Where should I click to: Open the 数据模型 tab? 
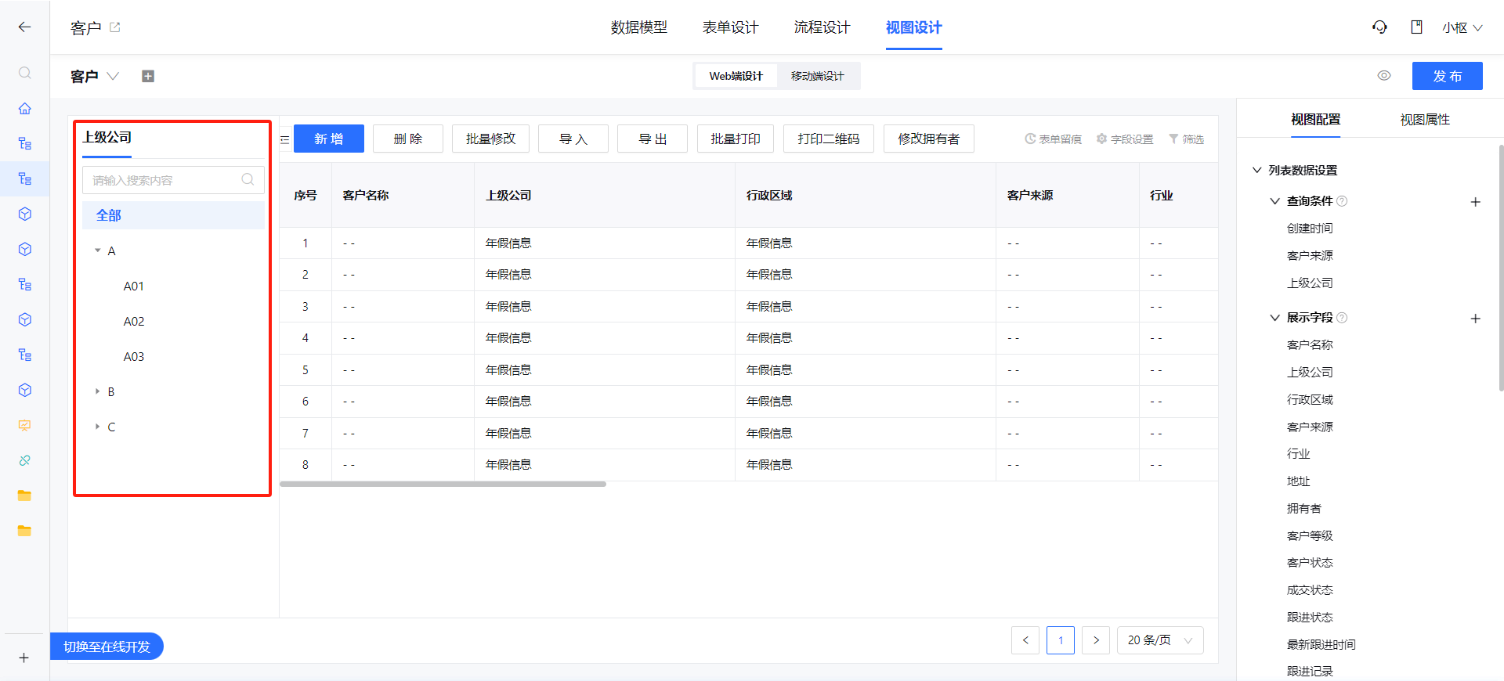pos(638,27)
